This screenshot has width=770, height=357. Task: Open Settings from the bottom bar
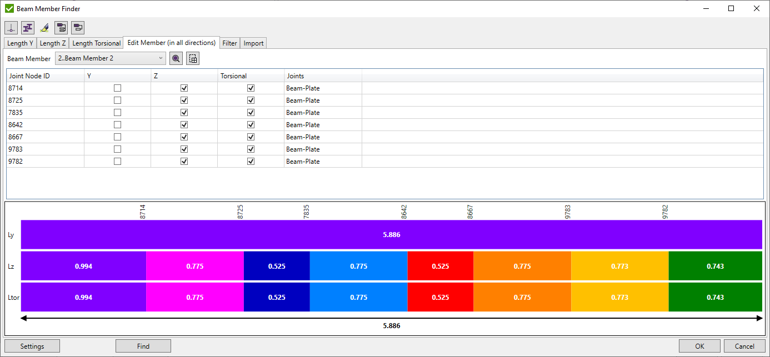(32, 346)
